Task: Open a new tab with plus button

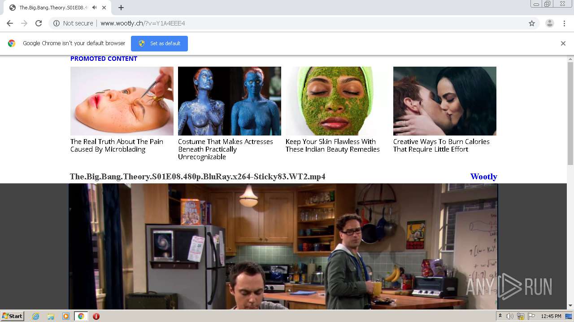Action: click(121, 8)
